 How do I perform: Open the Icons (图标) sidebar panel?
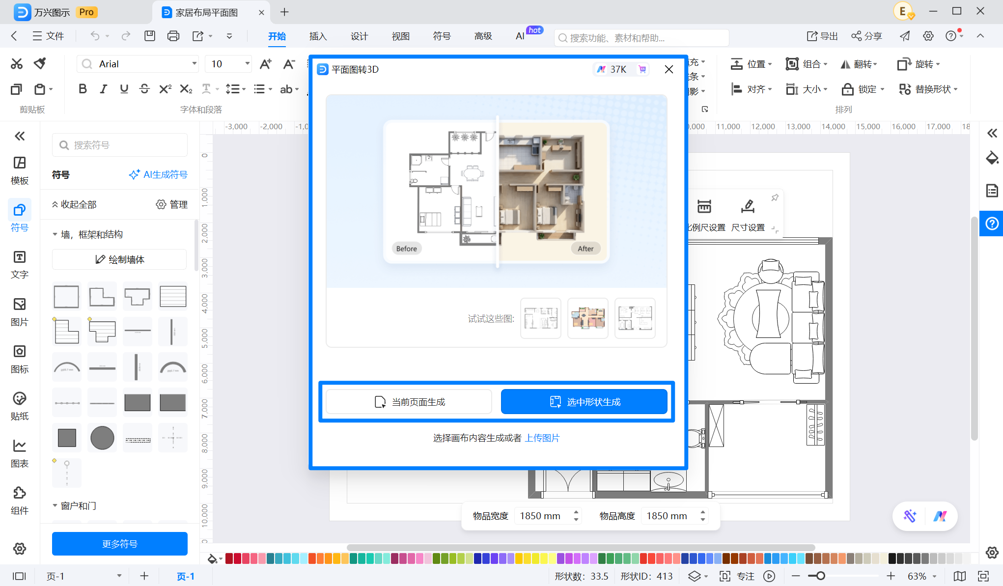click(x=20, y=360)
